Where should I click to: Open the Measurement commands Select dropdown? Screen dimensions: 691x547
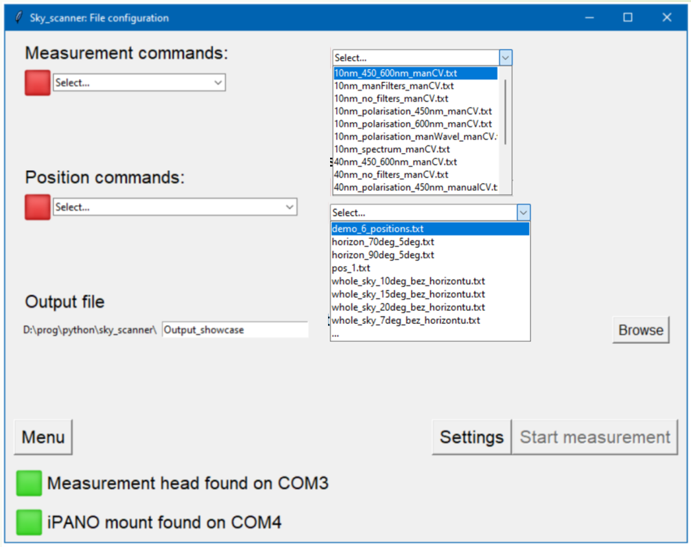click(x=139, y=83)
